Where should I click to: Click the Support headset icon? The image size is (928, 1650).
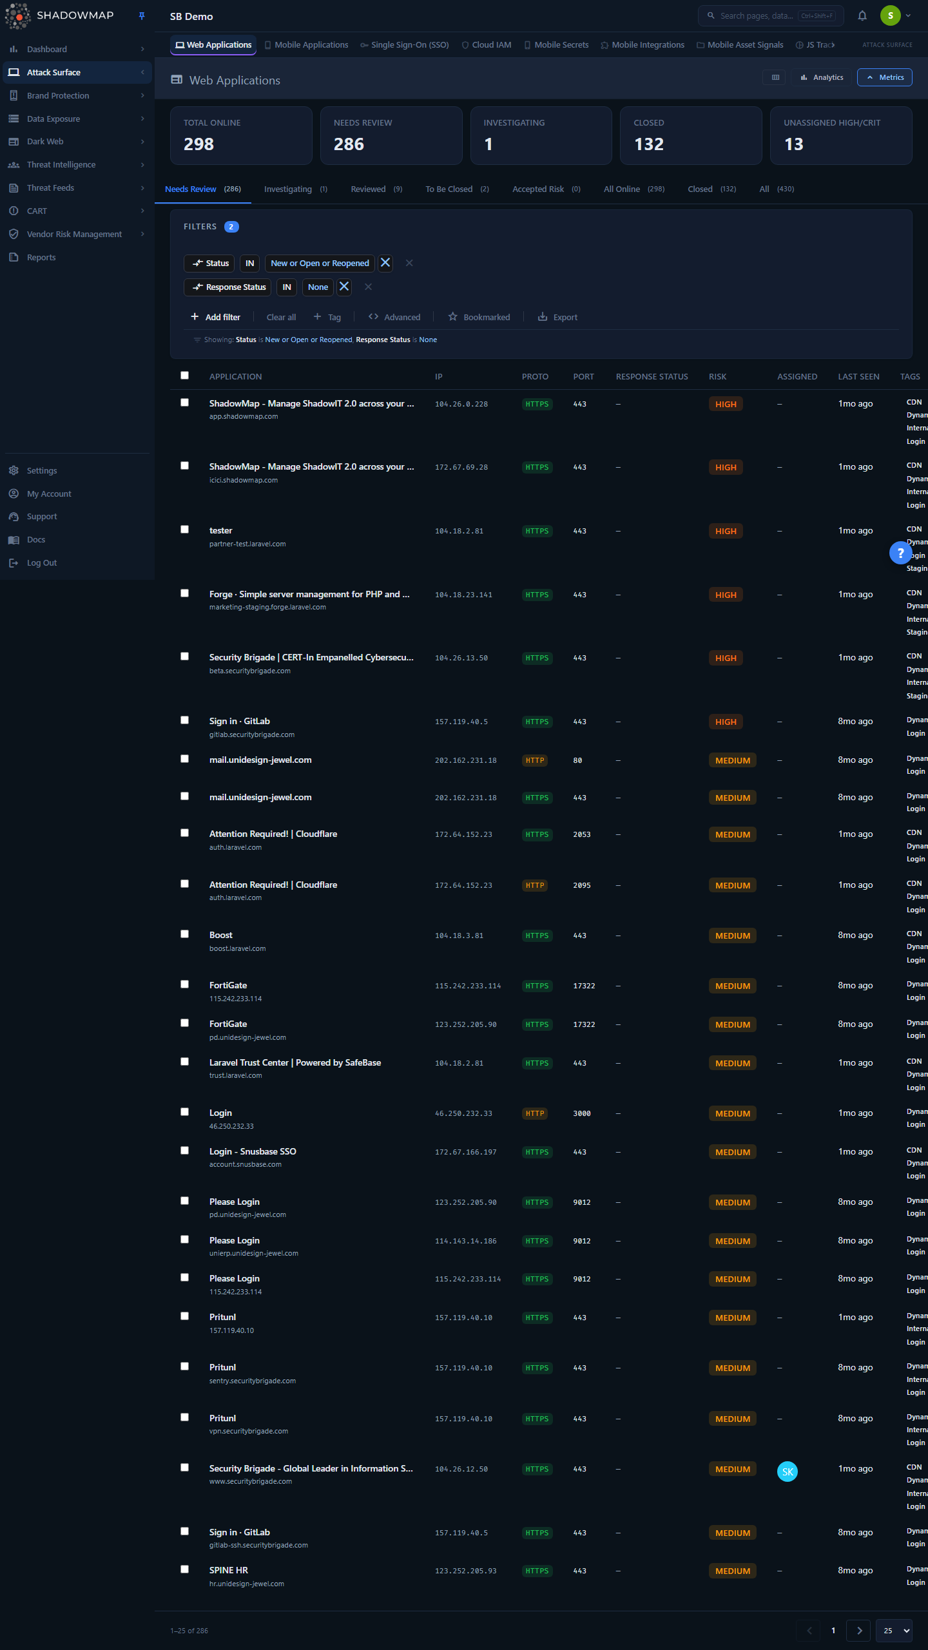pos(14,517)
